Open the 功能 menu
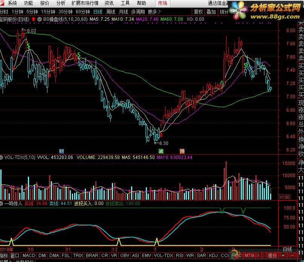The height and width of the screenshot is (262, 304). (x=28, y=3)
